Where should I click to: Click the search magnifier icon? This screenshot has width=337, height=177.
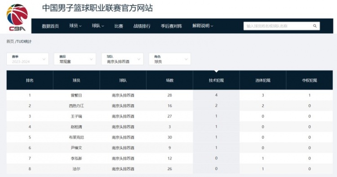[315, 26]
